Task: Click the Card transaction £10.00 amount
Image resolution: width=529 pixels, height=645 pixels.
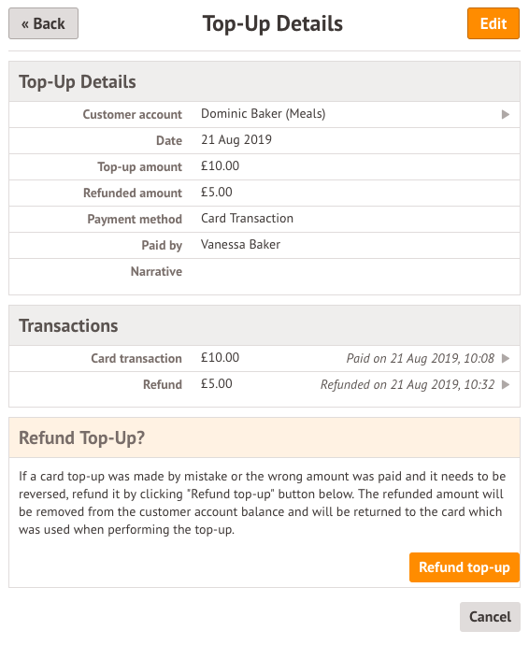Action: point(220,357)
